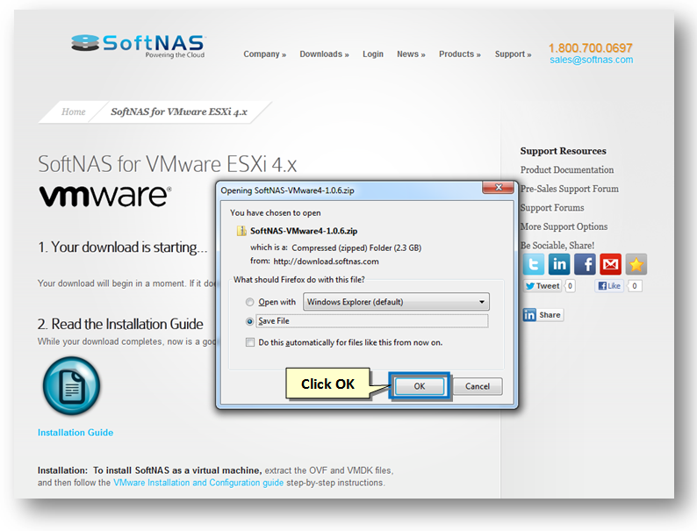Screen dimensions: 697x531
Task: Click the LinkedIn Share button
Action: pyautogui.click(x=543, y=315)
